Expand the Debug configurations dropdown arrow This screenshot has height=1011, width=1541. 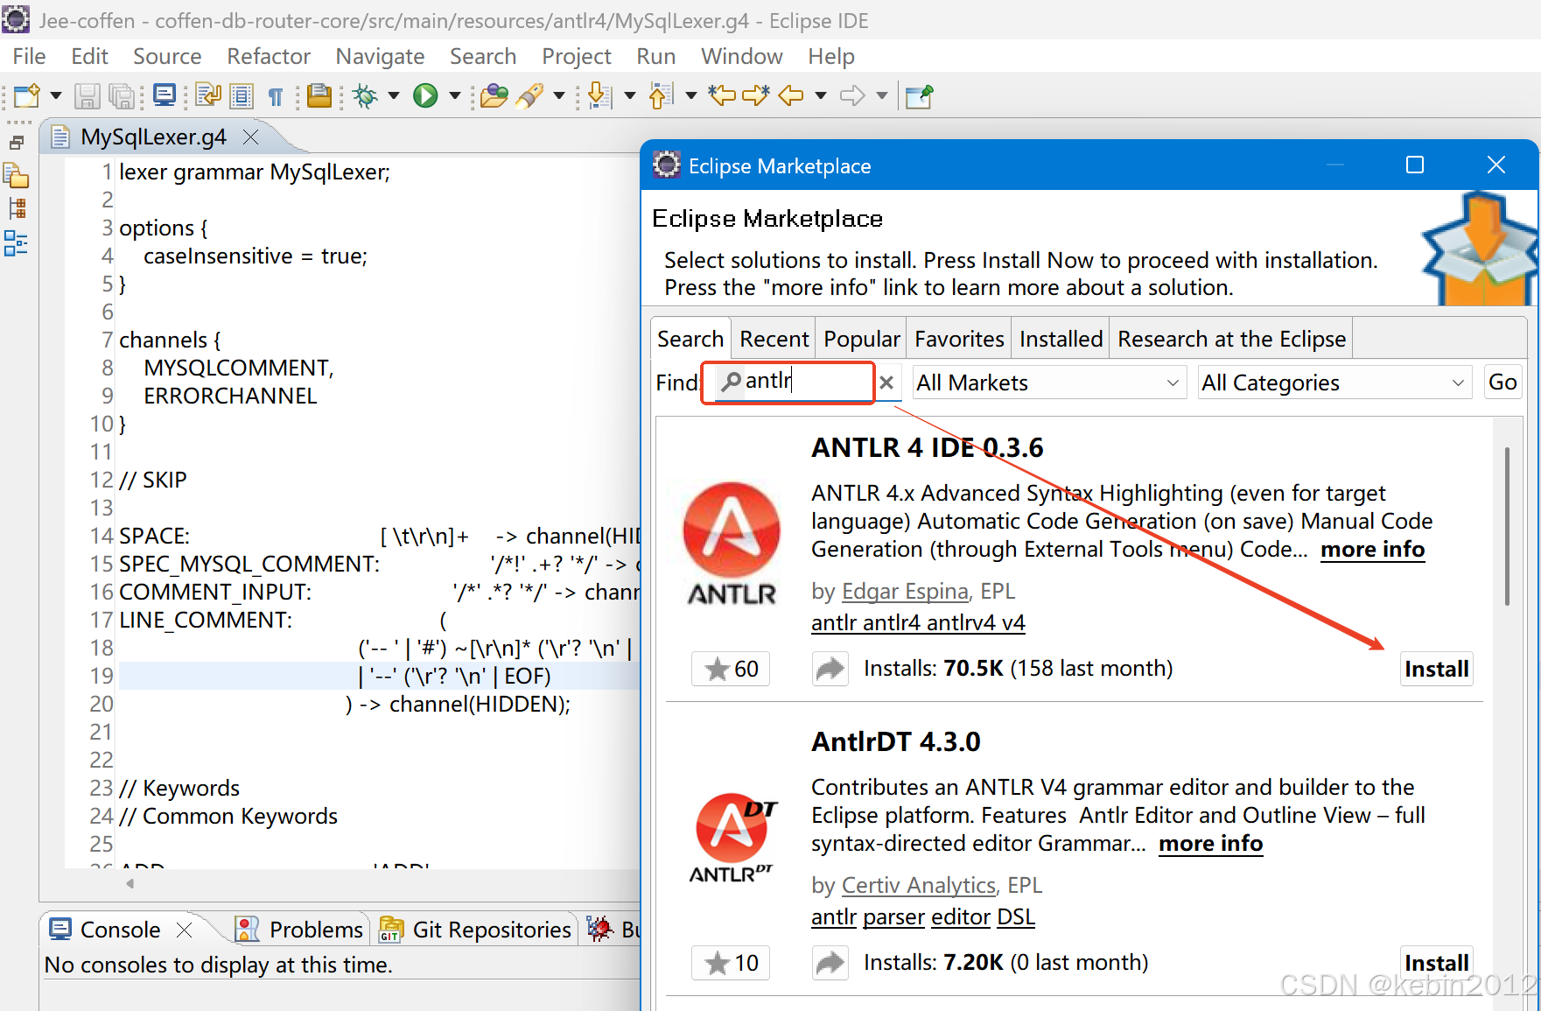click(394, 95)
